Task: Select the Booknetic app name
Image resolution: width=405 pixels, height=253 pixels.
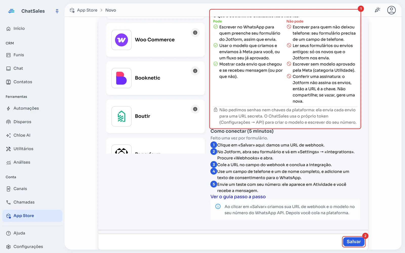Action: pyautogui.click(x=148, y=78)
